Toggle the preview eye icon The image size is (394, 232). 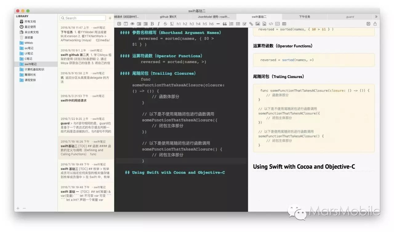coord(132,24)
